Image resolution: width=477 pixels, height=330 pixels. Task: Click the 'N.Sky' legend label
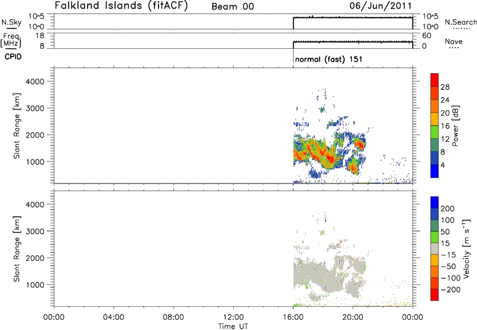(x=11, y=22)
